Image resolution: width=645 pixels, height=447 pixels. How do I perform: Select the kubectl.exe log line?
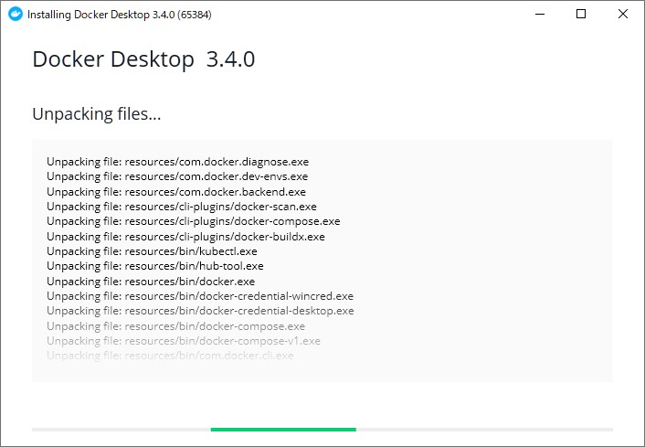point(152,251)
